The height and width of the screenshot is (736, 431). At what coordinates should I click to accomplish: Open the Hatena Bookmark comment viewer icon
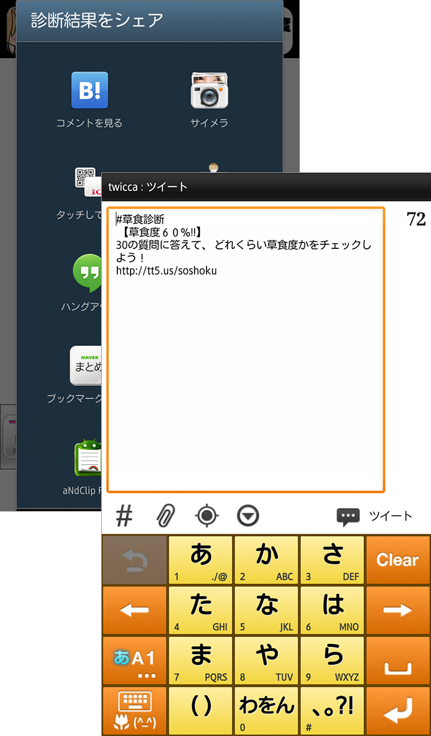point(89,90)
